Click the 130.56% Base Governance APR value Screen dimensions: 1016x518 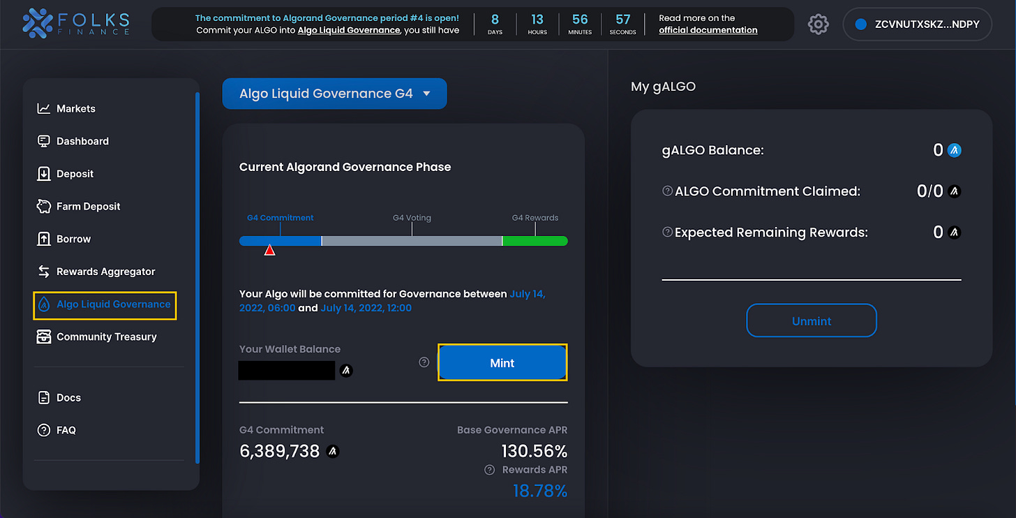point(534,451)
